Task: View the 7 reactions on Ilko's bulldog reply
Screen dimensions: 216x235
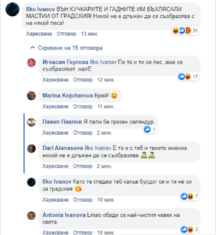Action: point(190,196)
